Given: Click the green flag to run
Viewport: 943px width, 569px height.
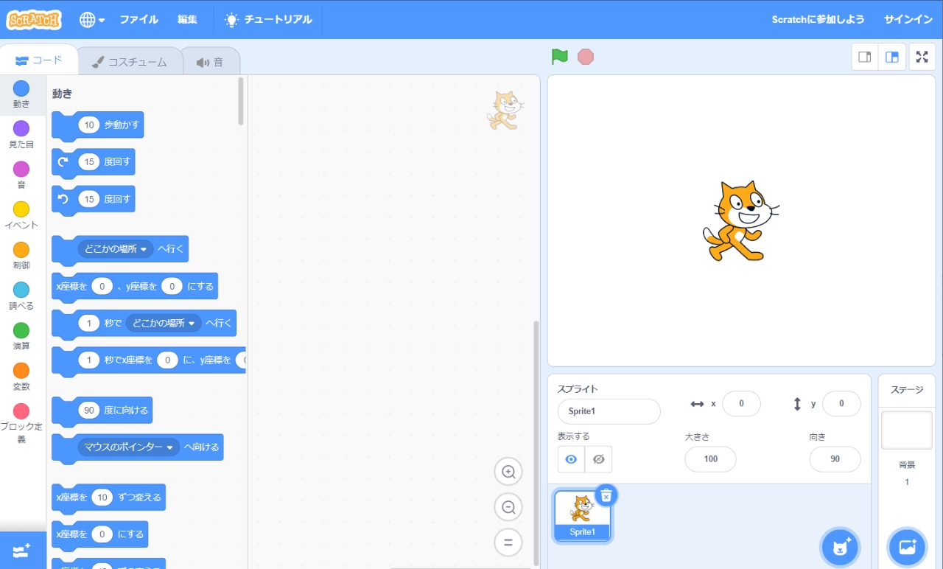Looking at the screenshot, I should click(560, 57).
